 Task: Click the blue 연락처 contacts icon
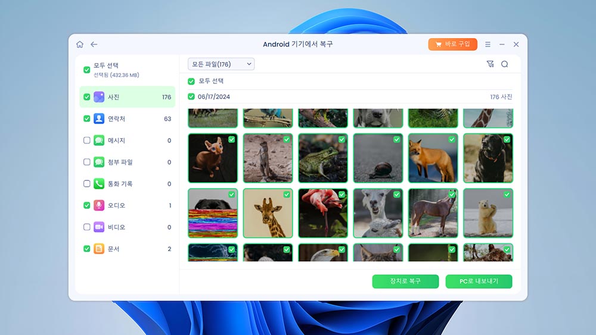coord(99,118)
